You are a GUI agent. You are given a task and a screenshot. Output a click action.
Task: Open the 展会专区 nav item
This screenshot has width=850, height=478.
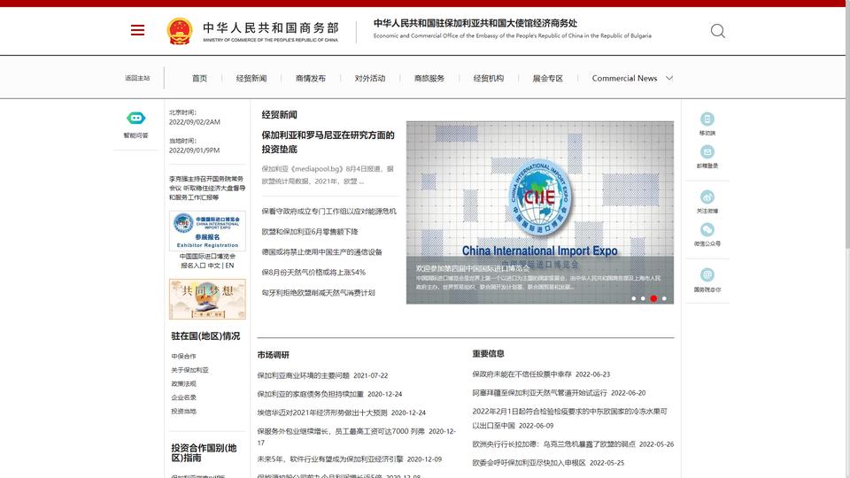tap(547, 78)
